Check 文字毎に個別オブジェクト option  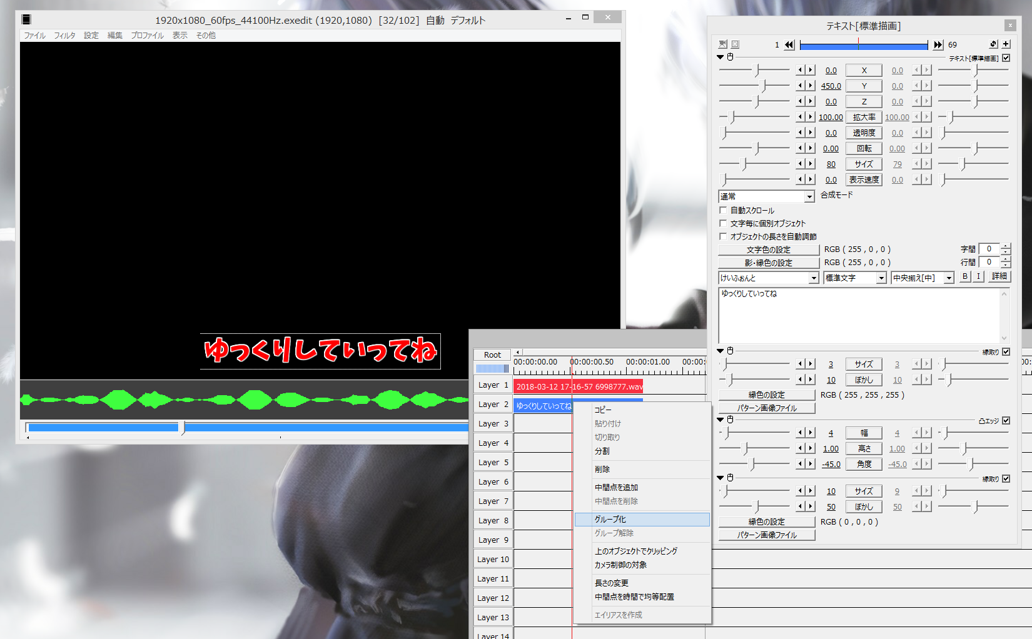tap(724, 223)
